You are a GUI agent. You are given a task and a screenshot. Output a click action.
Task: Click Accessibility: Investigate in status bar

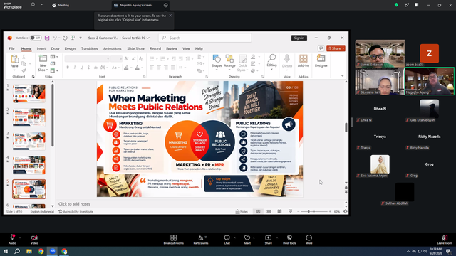[76, 212]
